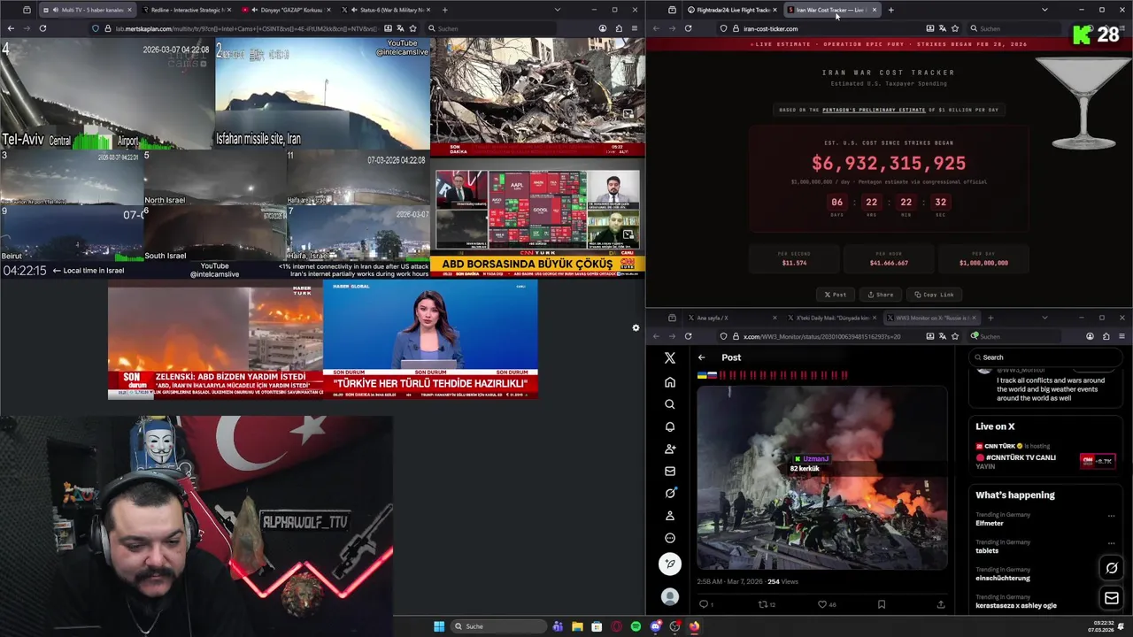Screen dimensions: 1133x637
Task: List all tabs in X browser window
Action: (1044, 318)
